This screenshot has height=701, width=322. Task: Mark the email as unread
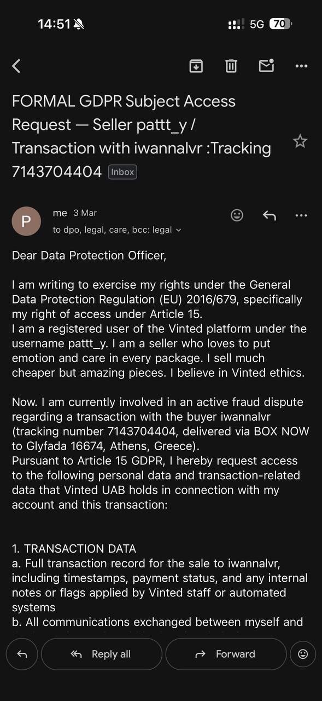coord(266,66)
